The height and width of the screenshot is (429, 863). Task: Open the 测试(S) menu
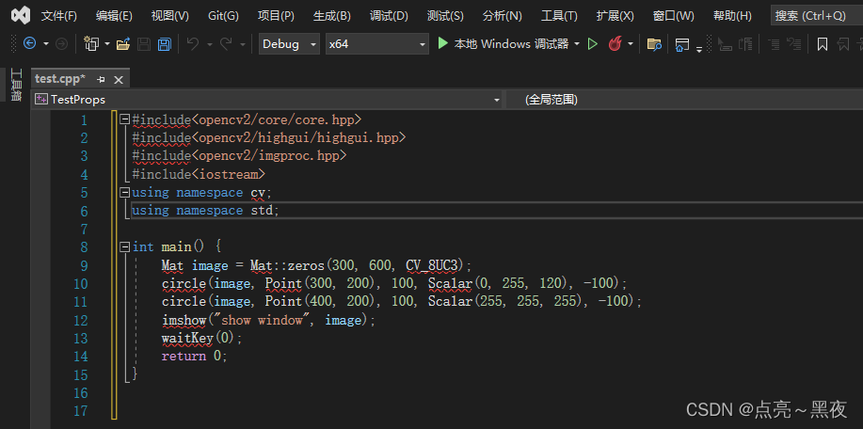[445, 16]
